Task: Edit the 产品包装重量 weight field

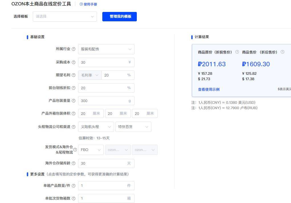Action: [106, 101]
